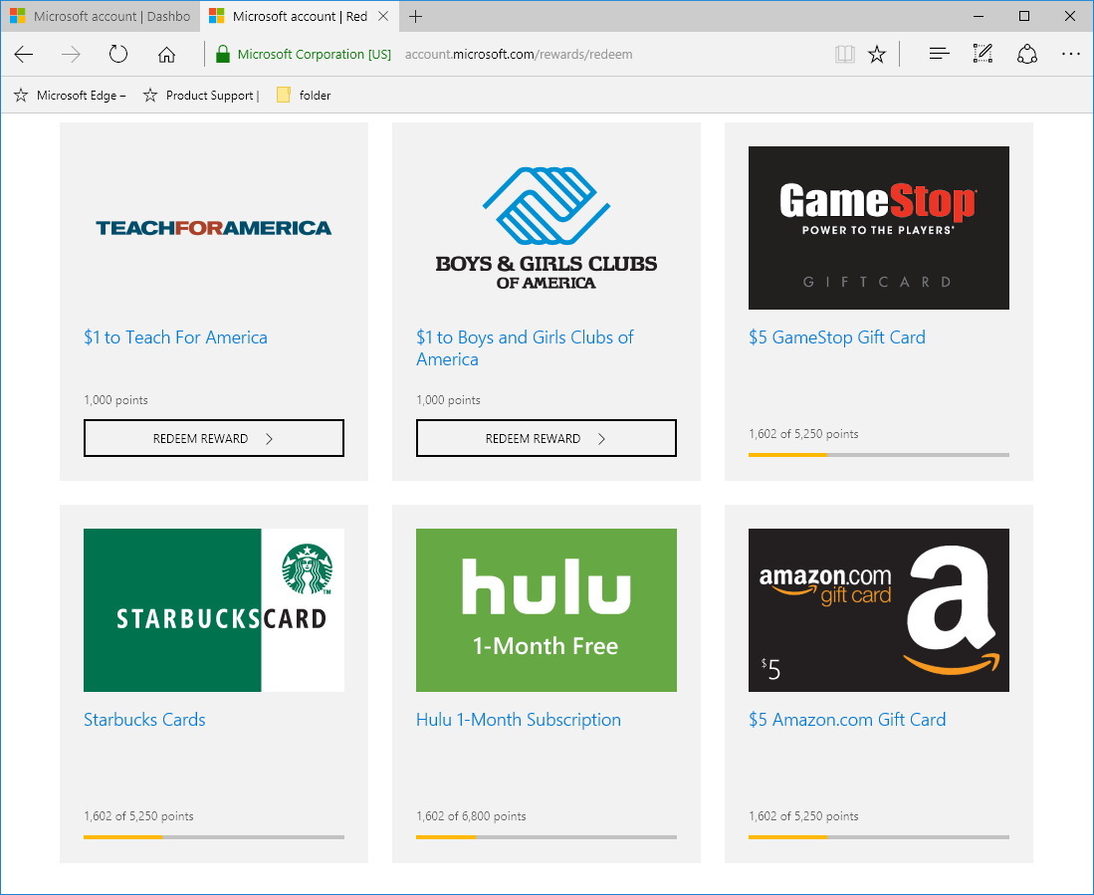Open the More actions menu
The image size is (1094, 895).
[x=1070, y=54]
